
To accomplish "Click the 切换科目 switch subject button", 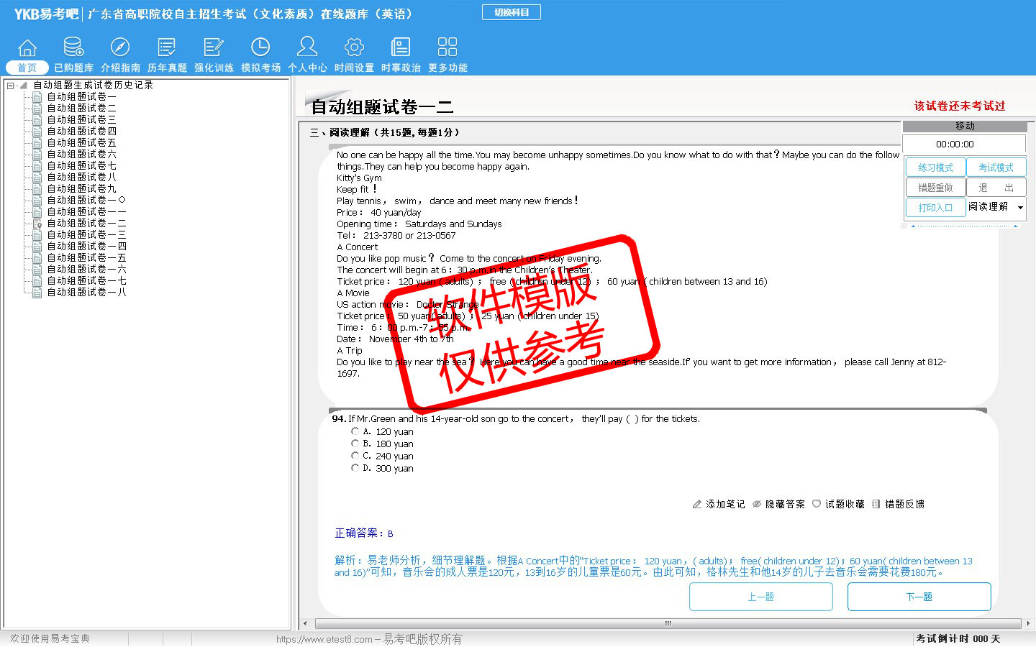I will pos(512,12).
